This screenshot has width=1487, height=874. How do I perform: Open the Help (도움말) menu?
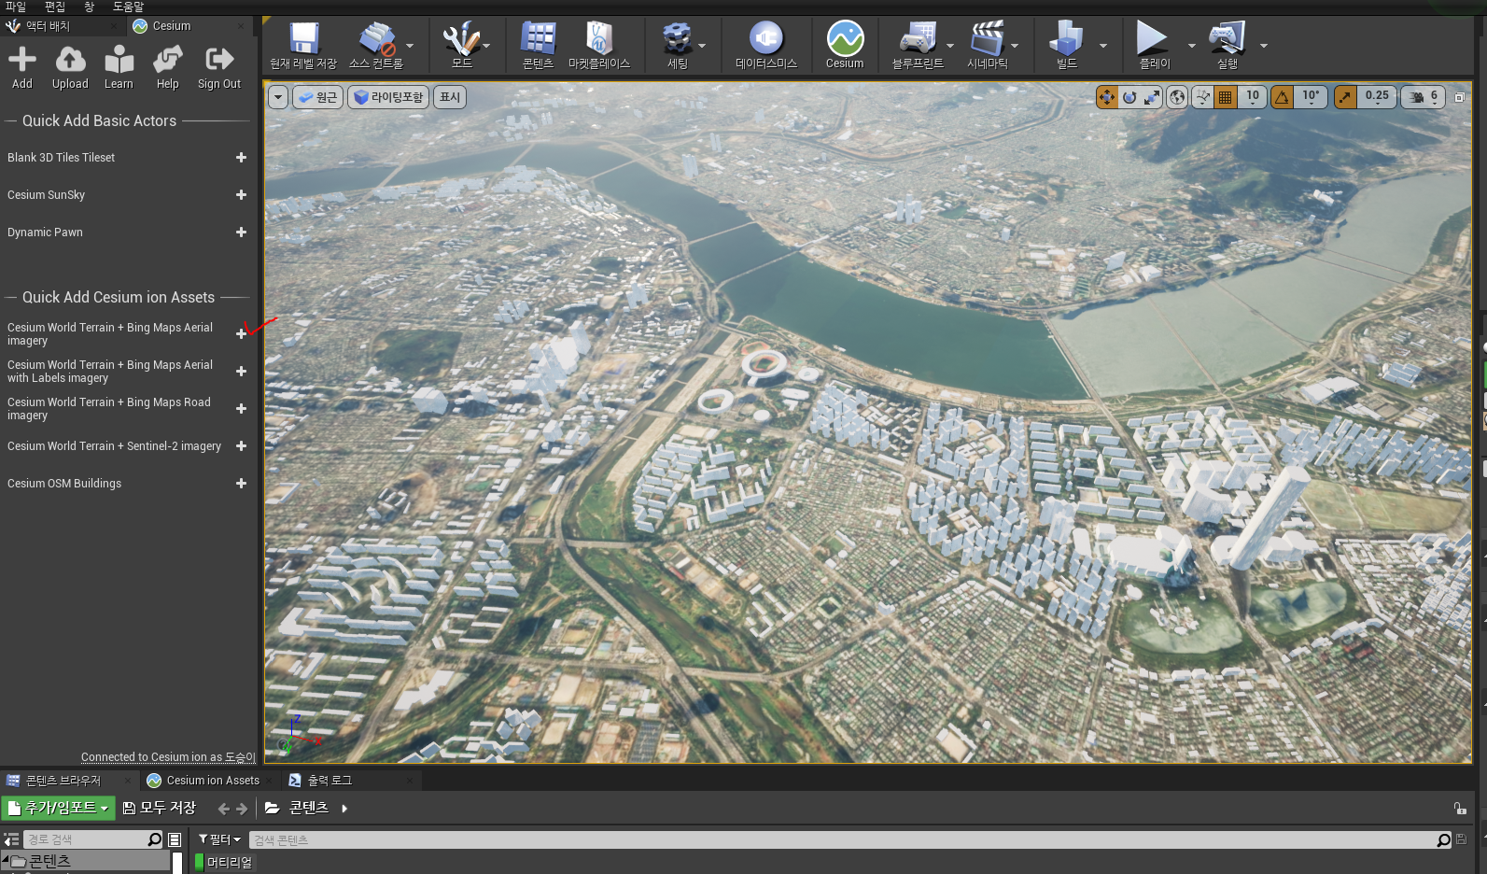(128, 7)
